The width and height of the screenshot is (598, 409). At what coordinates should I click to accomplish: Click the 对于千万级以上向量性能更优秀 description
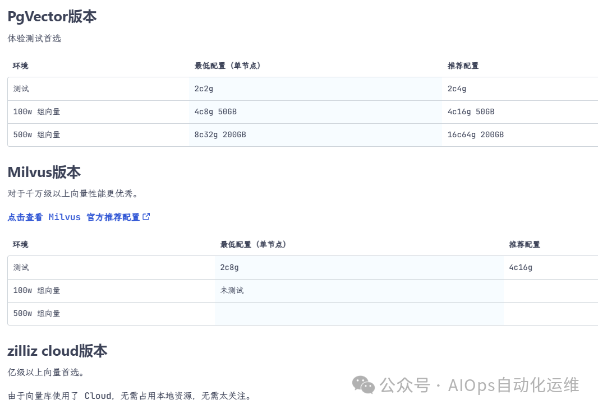coord(73,193)
